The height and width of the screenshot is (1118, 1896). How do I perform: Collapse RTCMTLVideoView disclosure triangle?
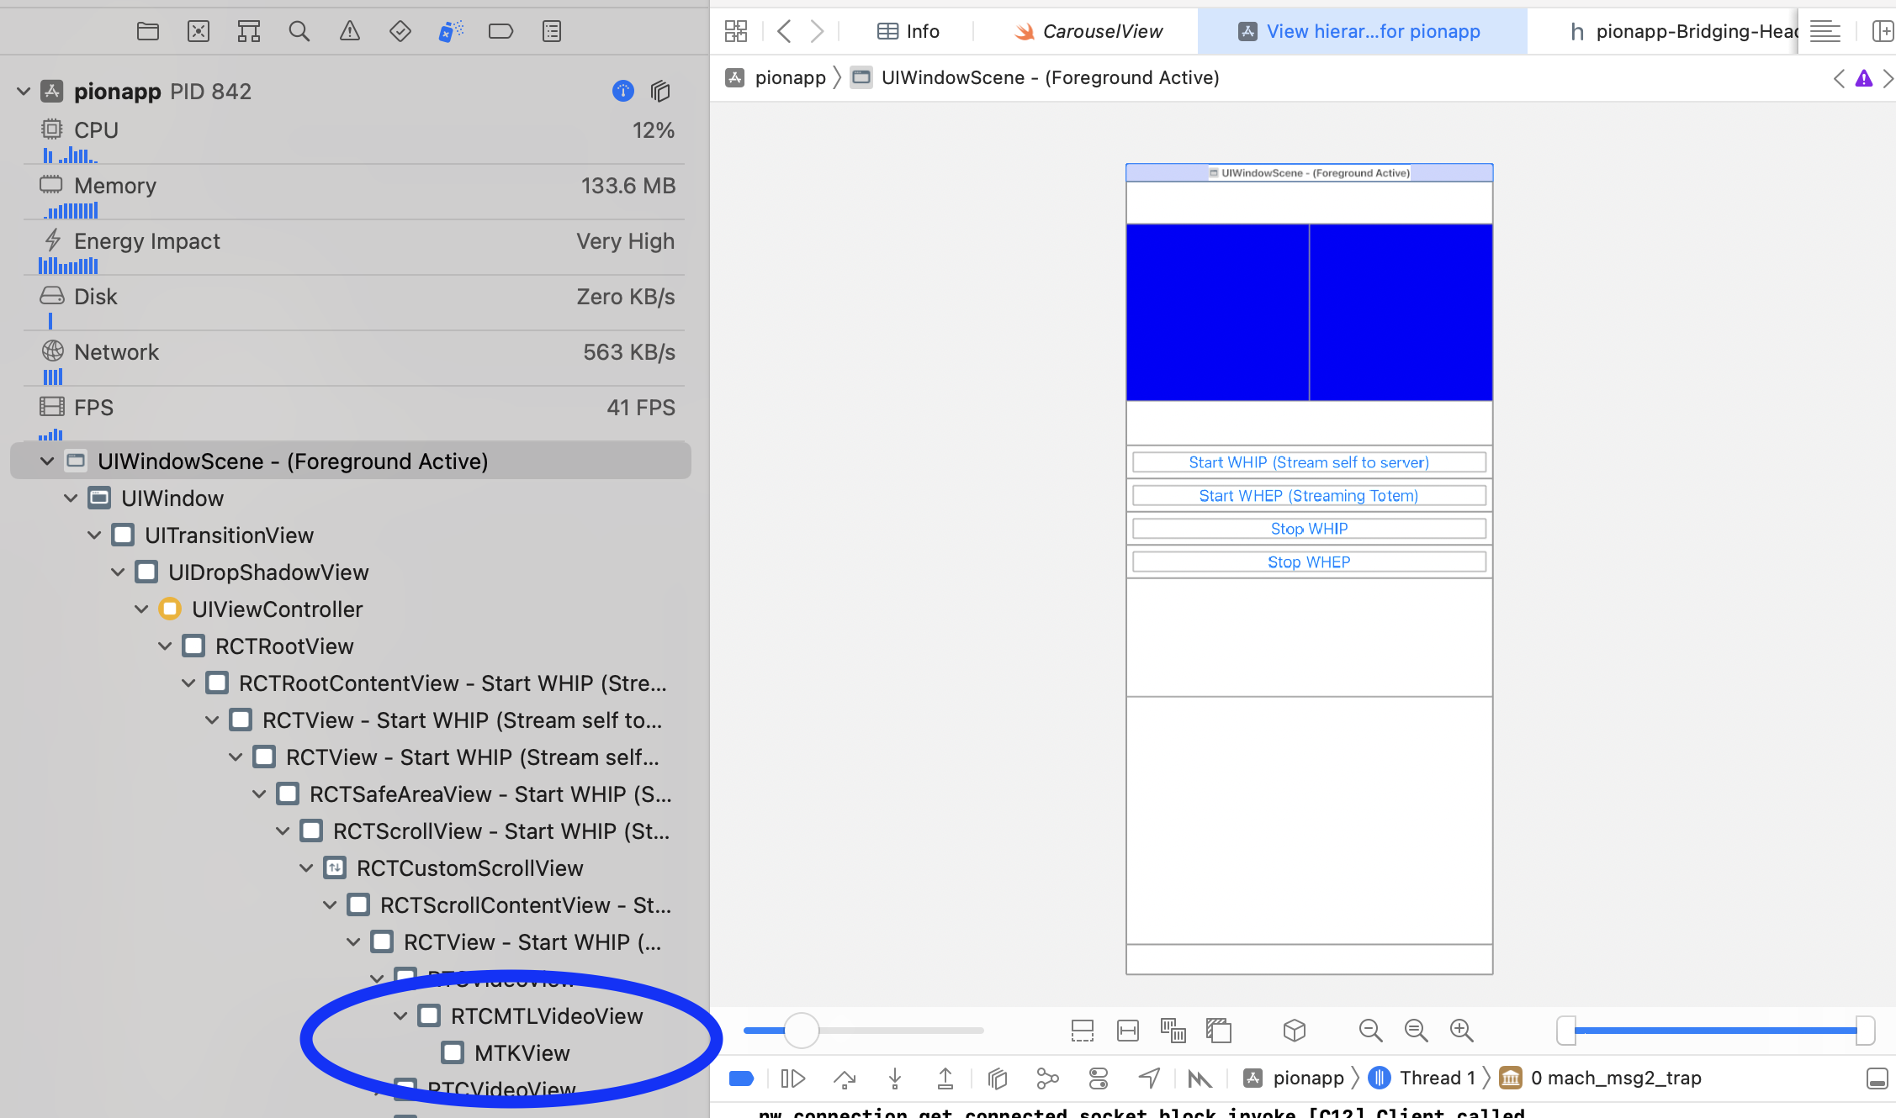[400, 1015]
